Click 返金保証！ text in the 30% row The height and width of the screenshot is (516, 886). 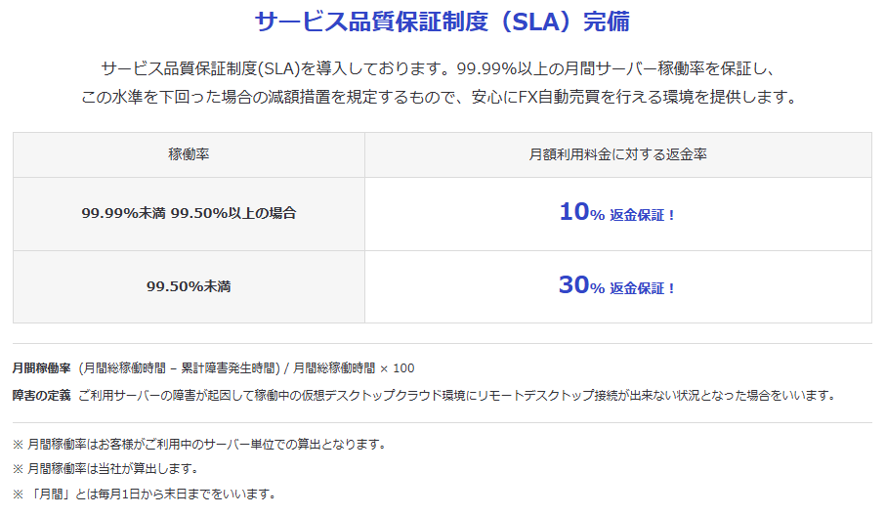643,288
